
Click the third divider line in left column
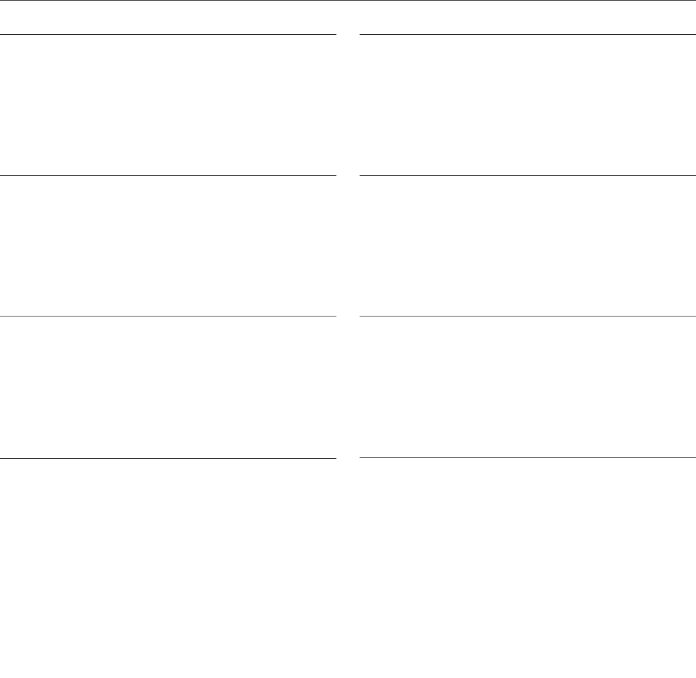coord(168,316)
